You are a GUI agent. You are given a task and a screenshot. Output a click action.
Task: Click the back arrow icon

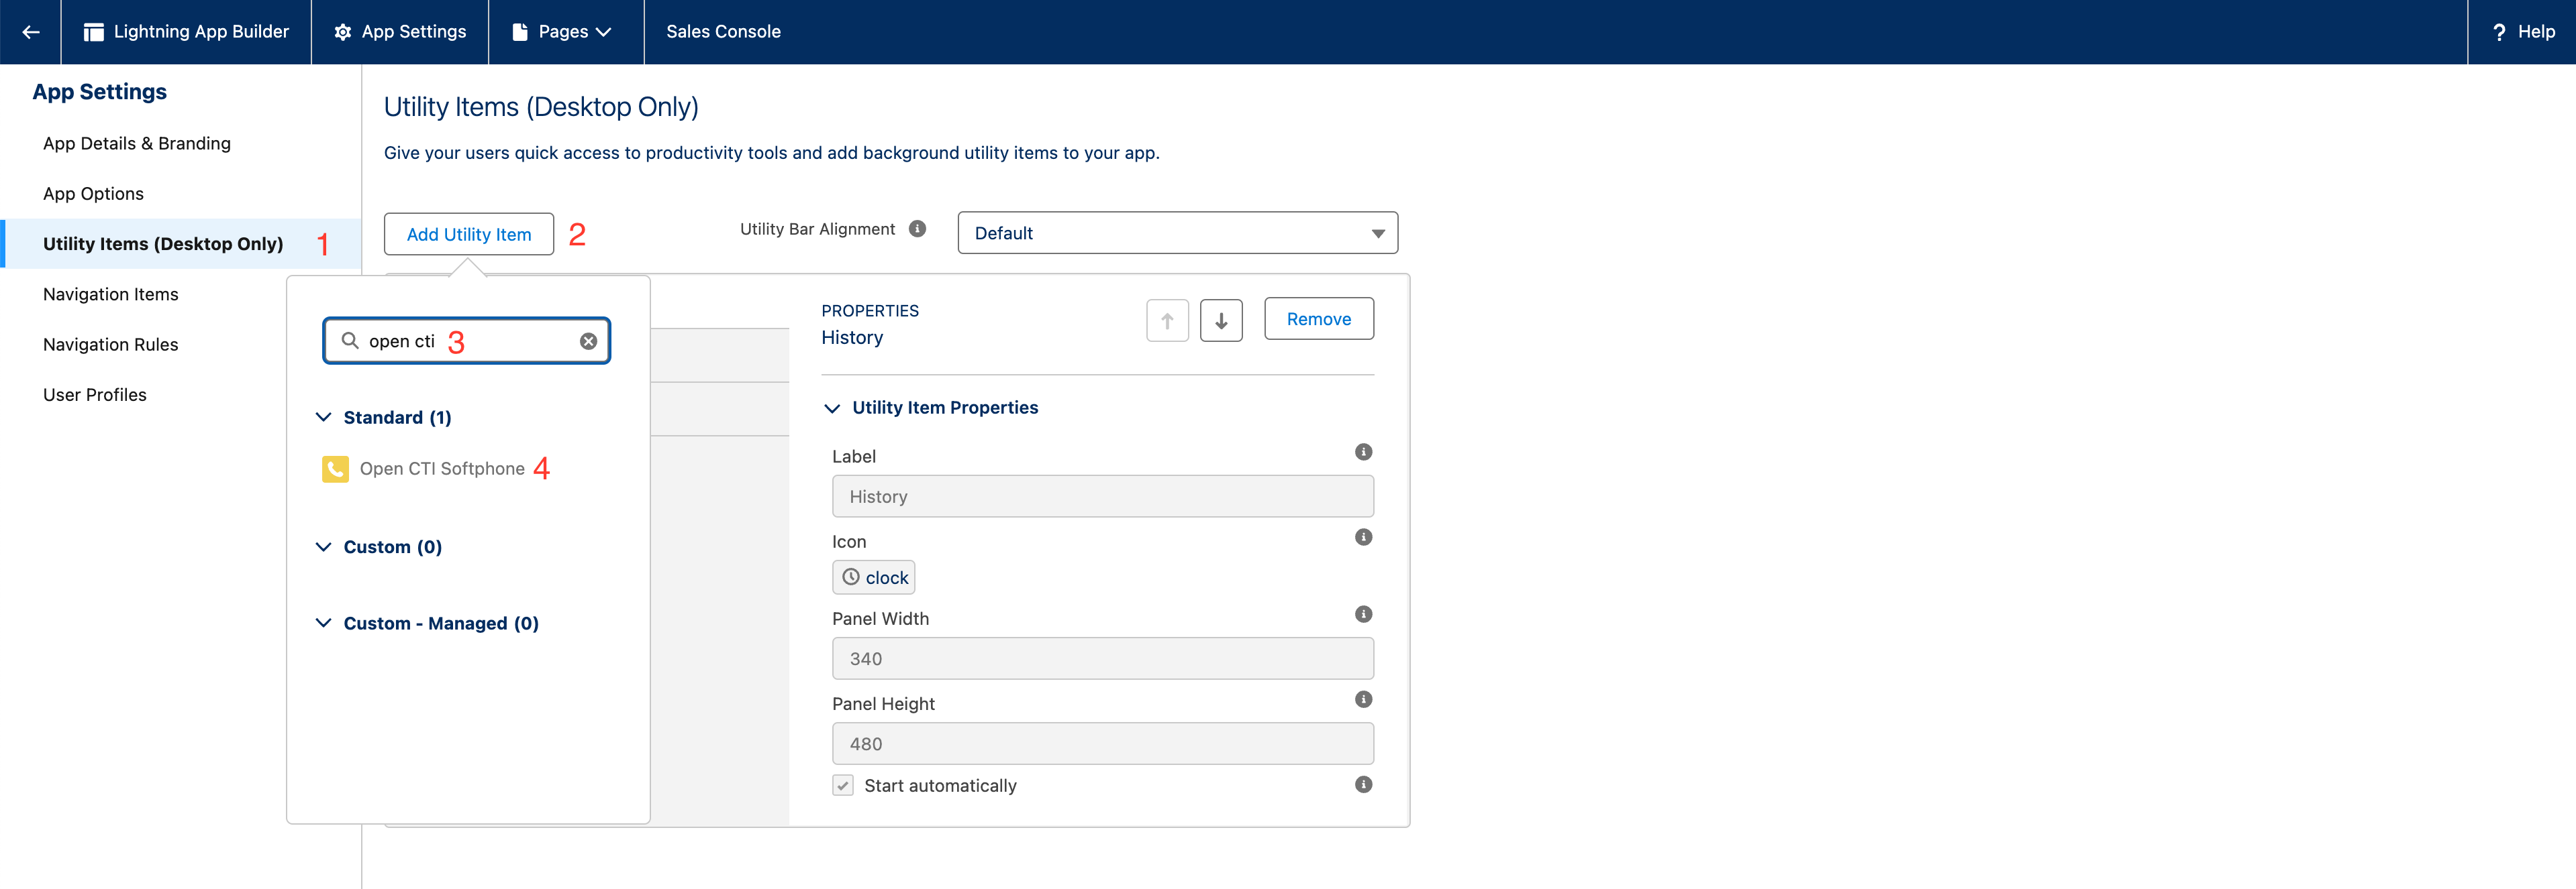click(31, 32)
